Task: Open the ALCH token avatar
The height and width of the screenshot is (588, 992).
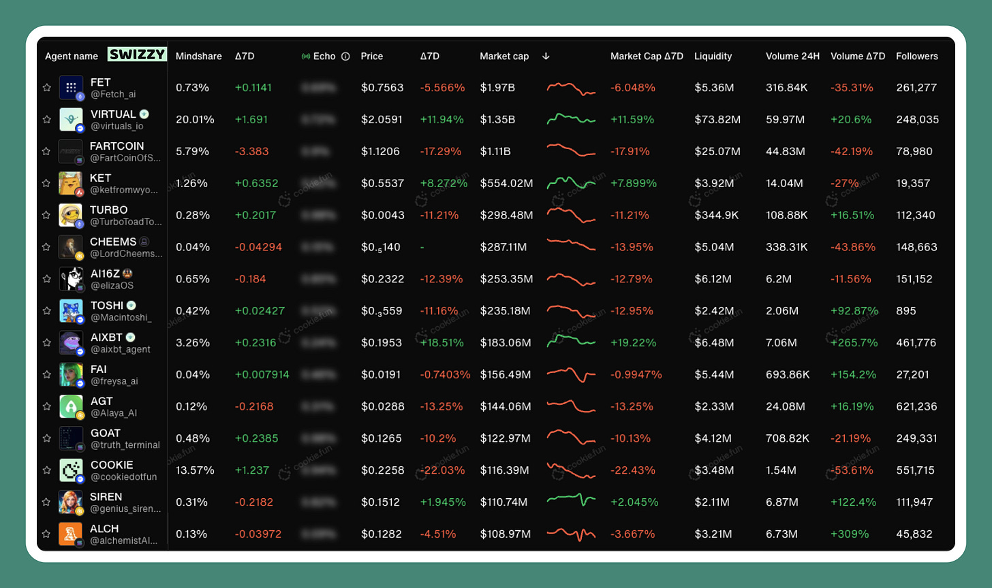Action: click(71, 534)
